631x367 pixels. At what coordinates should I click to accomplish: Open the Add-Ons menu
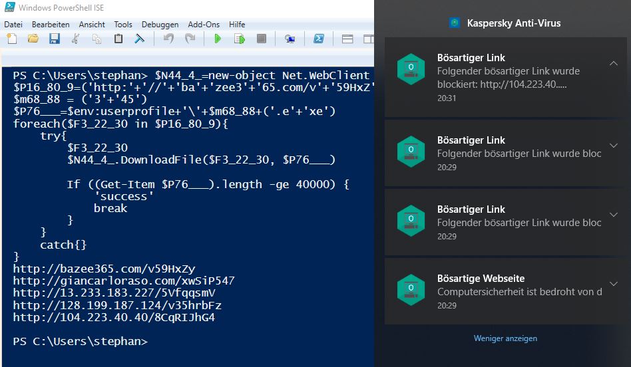coord(204,25)
